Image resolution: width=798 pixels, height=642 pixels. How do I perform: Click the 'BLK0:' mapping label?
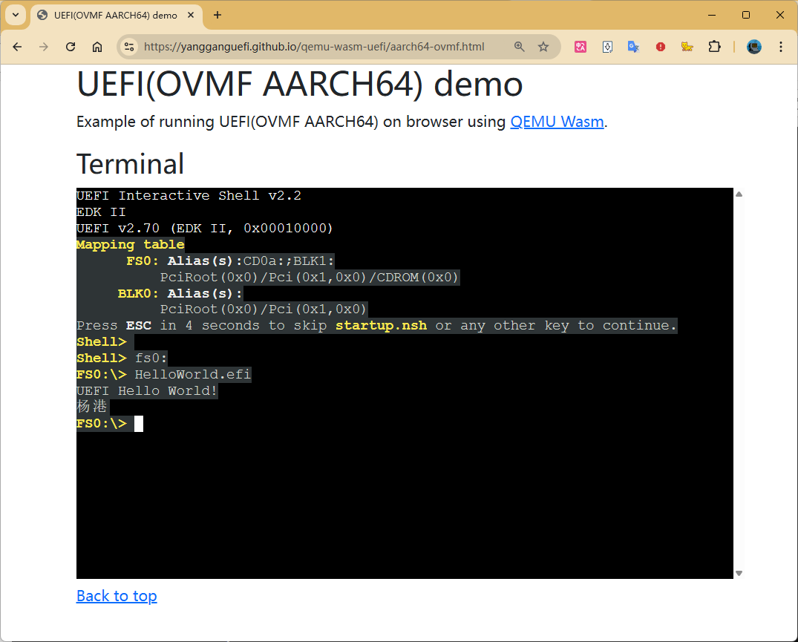(x=138, y=293)
